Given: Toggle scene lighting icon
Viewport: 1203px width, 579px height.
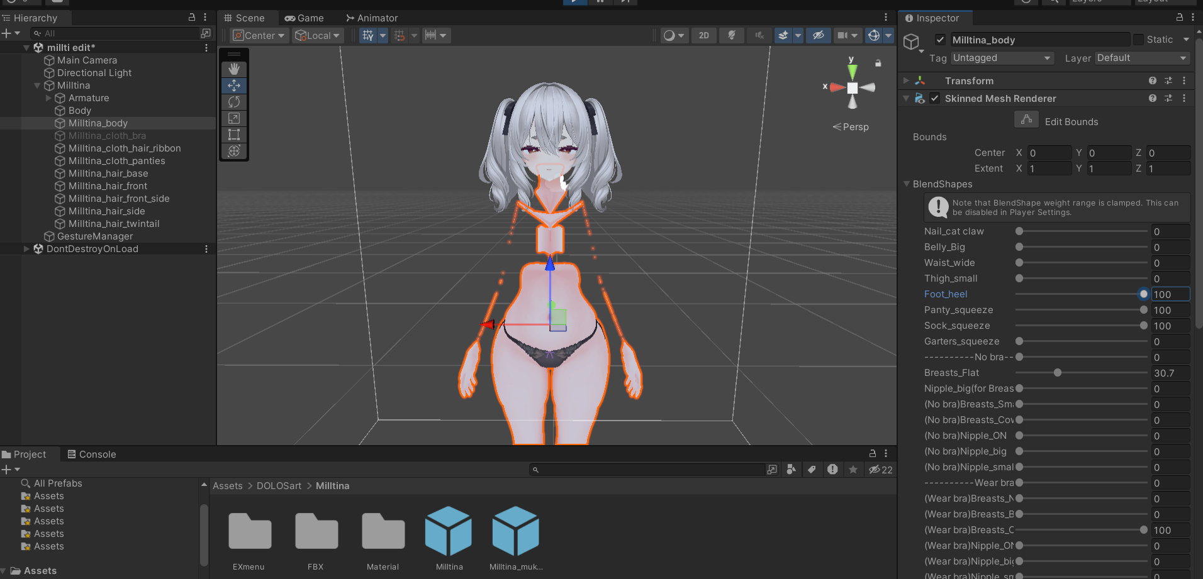Looking at the screenshot, I should click(732, 35).
